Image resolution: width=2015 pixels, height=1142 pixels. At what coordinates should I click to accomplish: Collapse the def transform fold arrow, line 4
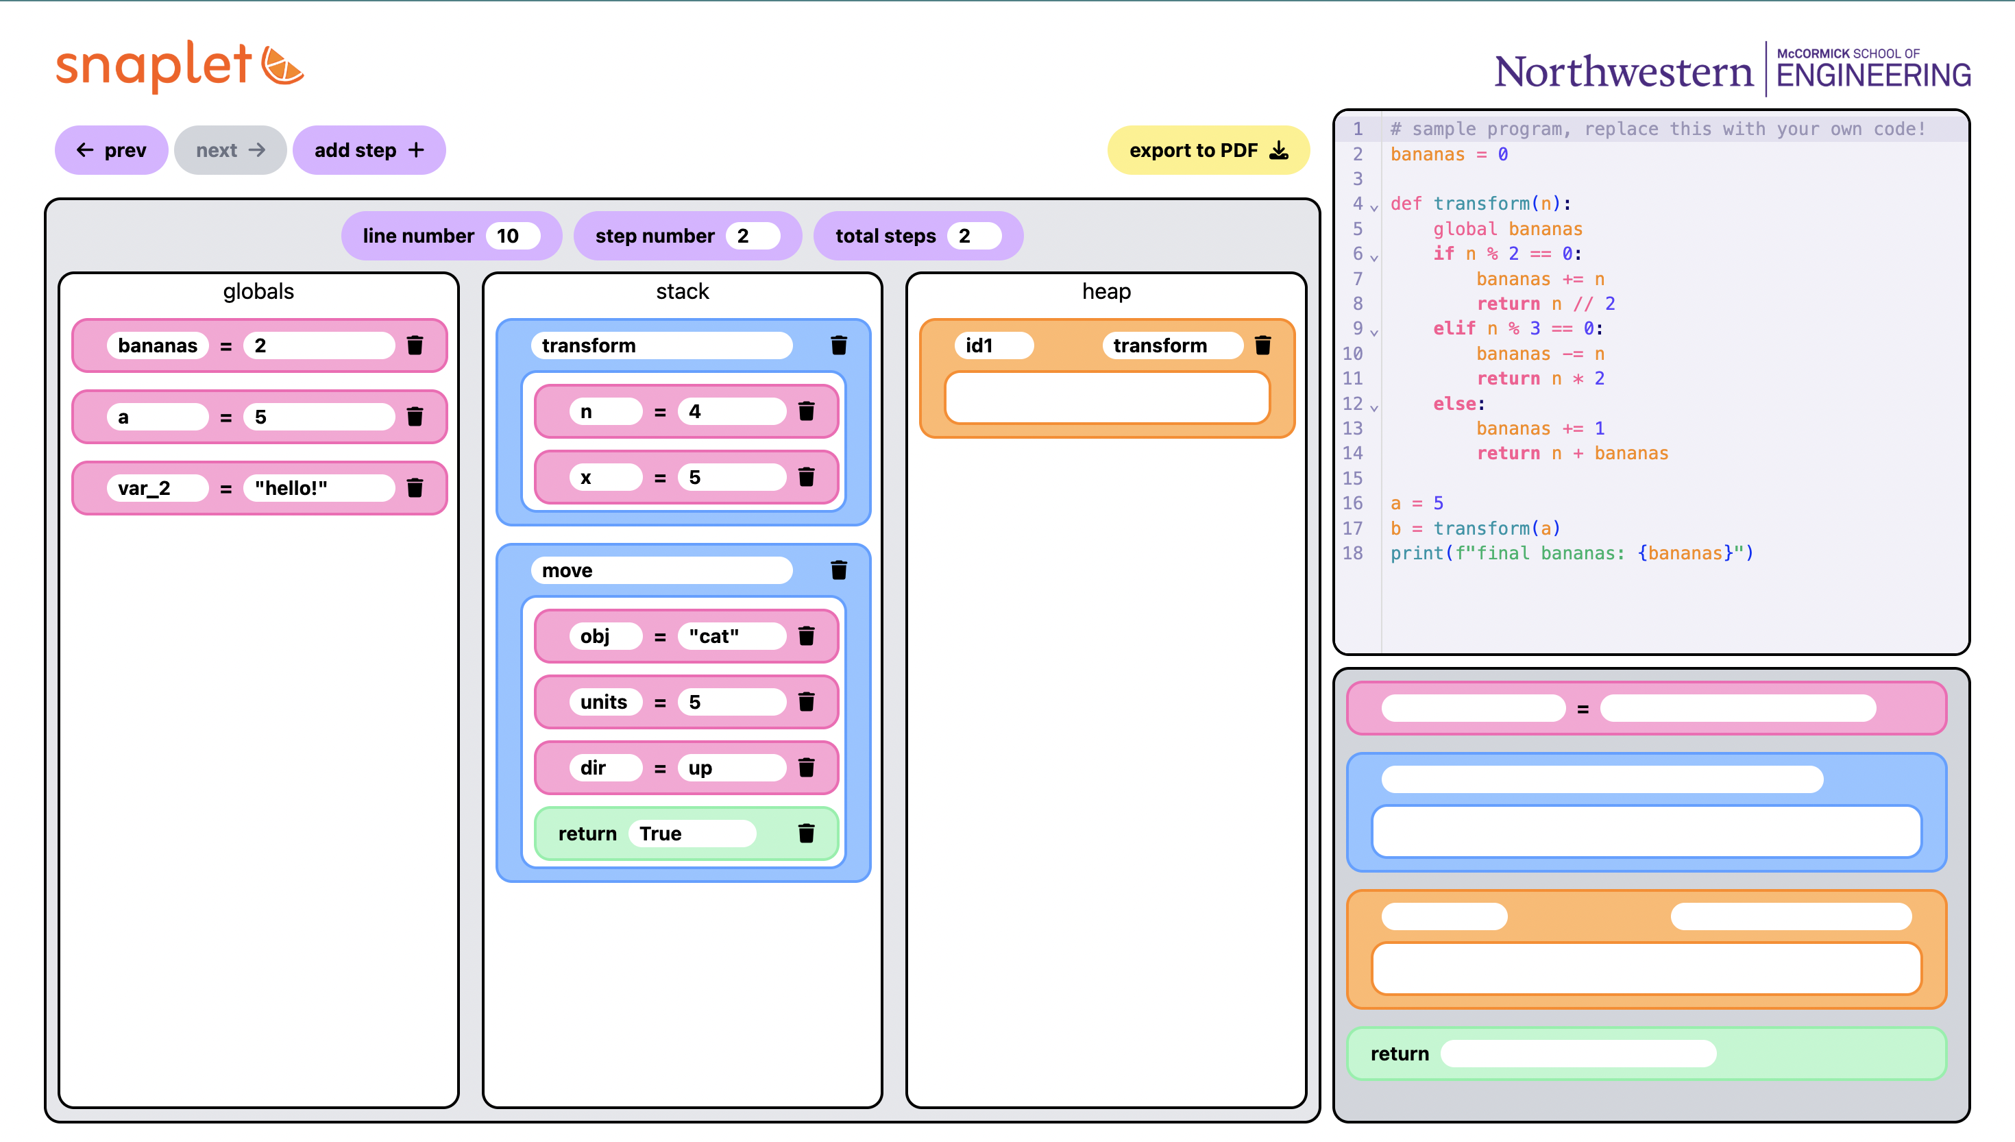(x=1373, y=208)
